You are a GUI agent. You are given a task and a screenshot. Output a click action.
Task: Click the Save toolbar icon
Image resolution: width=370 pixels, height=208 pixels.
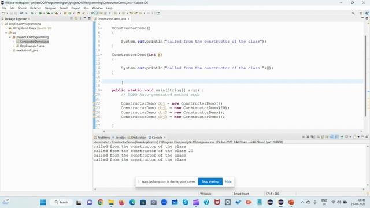(11, 13)
